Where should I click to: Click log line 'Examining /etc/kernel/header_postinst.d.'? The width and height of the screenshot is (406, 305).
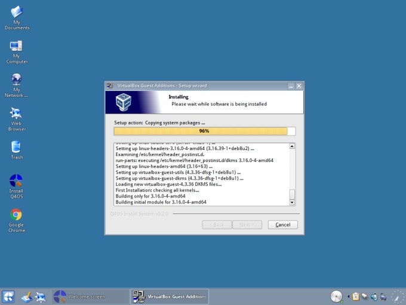[160, 154]
